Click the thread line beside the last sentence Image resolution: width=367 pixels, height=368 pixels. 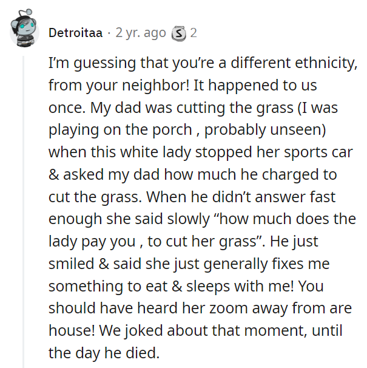pos(23,353)
